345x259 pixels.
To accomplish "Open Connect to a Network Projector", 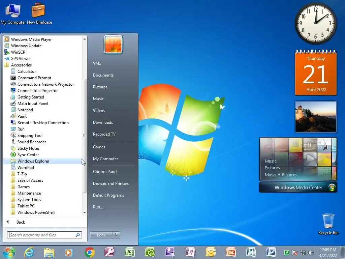I will (42, 84).
